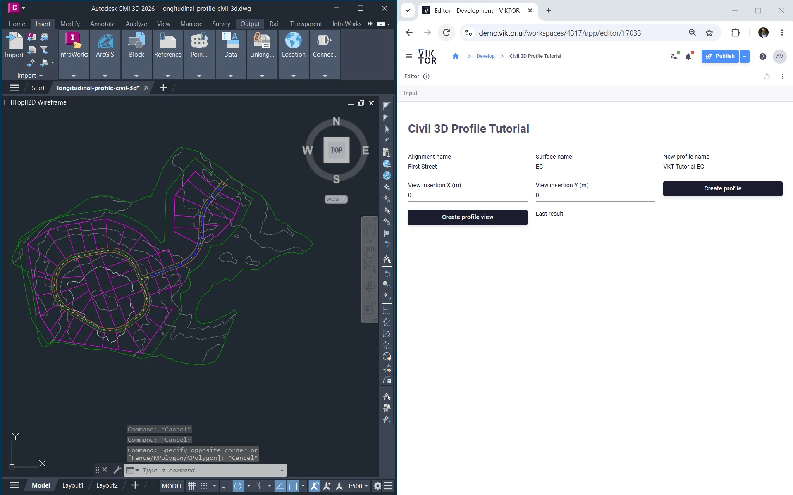Expand the Location panel dropdown arrow
The width and height of the screenshot is (793, 495).
294,76
